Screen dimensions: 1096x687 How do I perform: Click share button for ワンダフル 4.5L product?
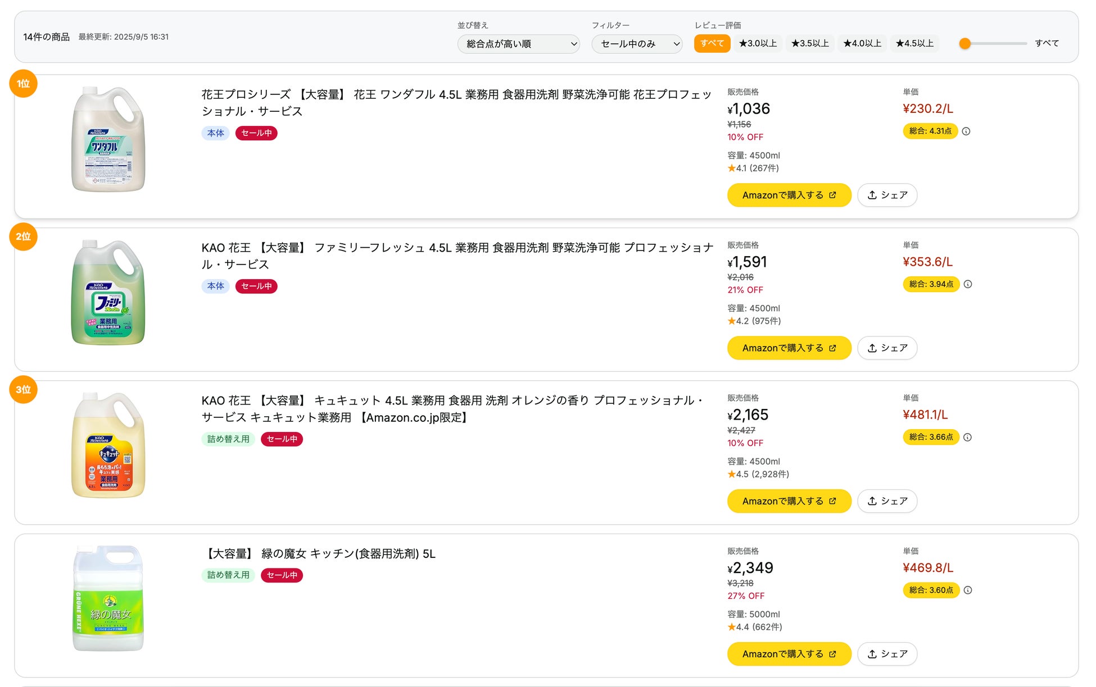click(x=887, y=195)
